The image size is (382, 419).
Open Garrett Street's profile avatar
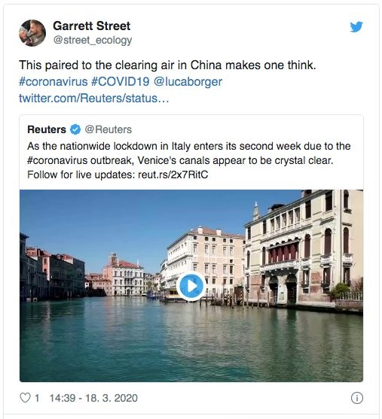(32, 33)
